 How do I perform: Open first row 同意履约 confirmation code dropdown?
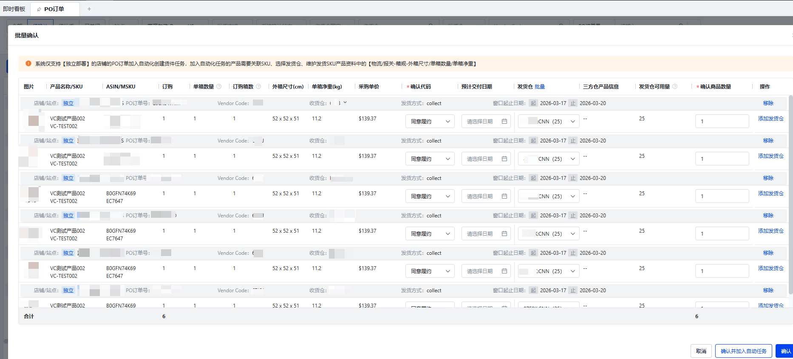pyautogui.click(x=430, y=122)
